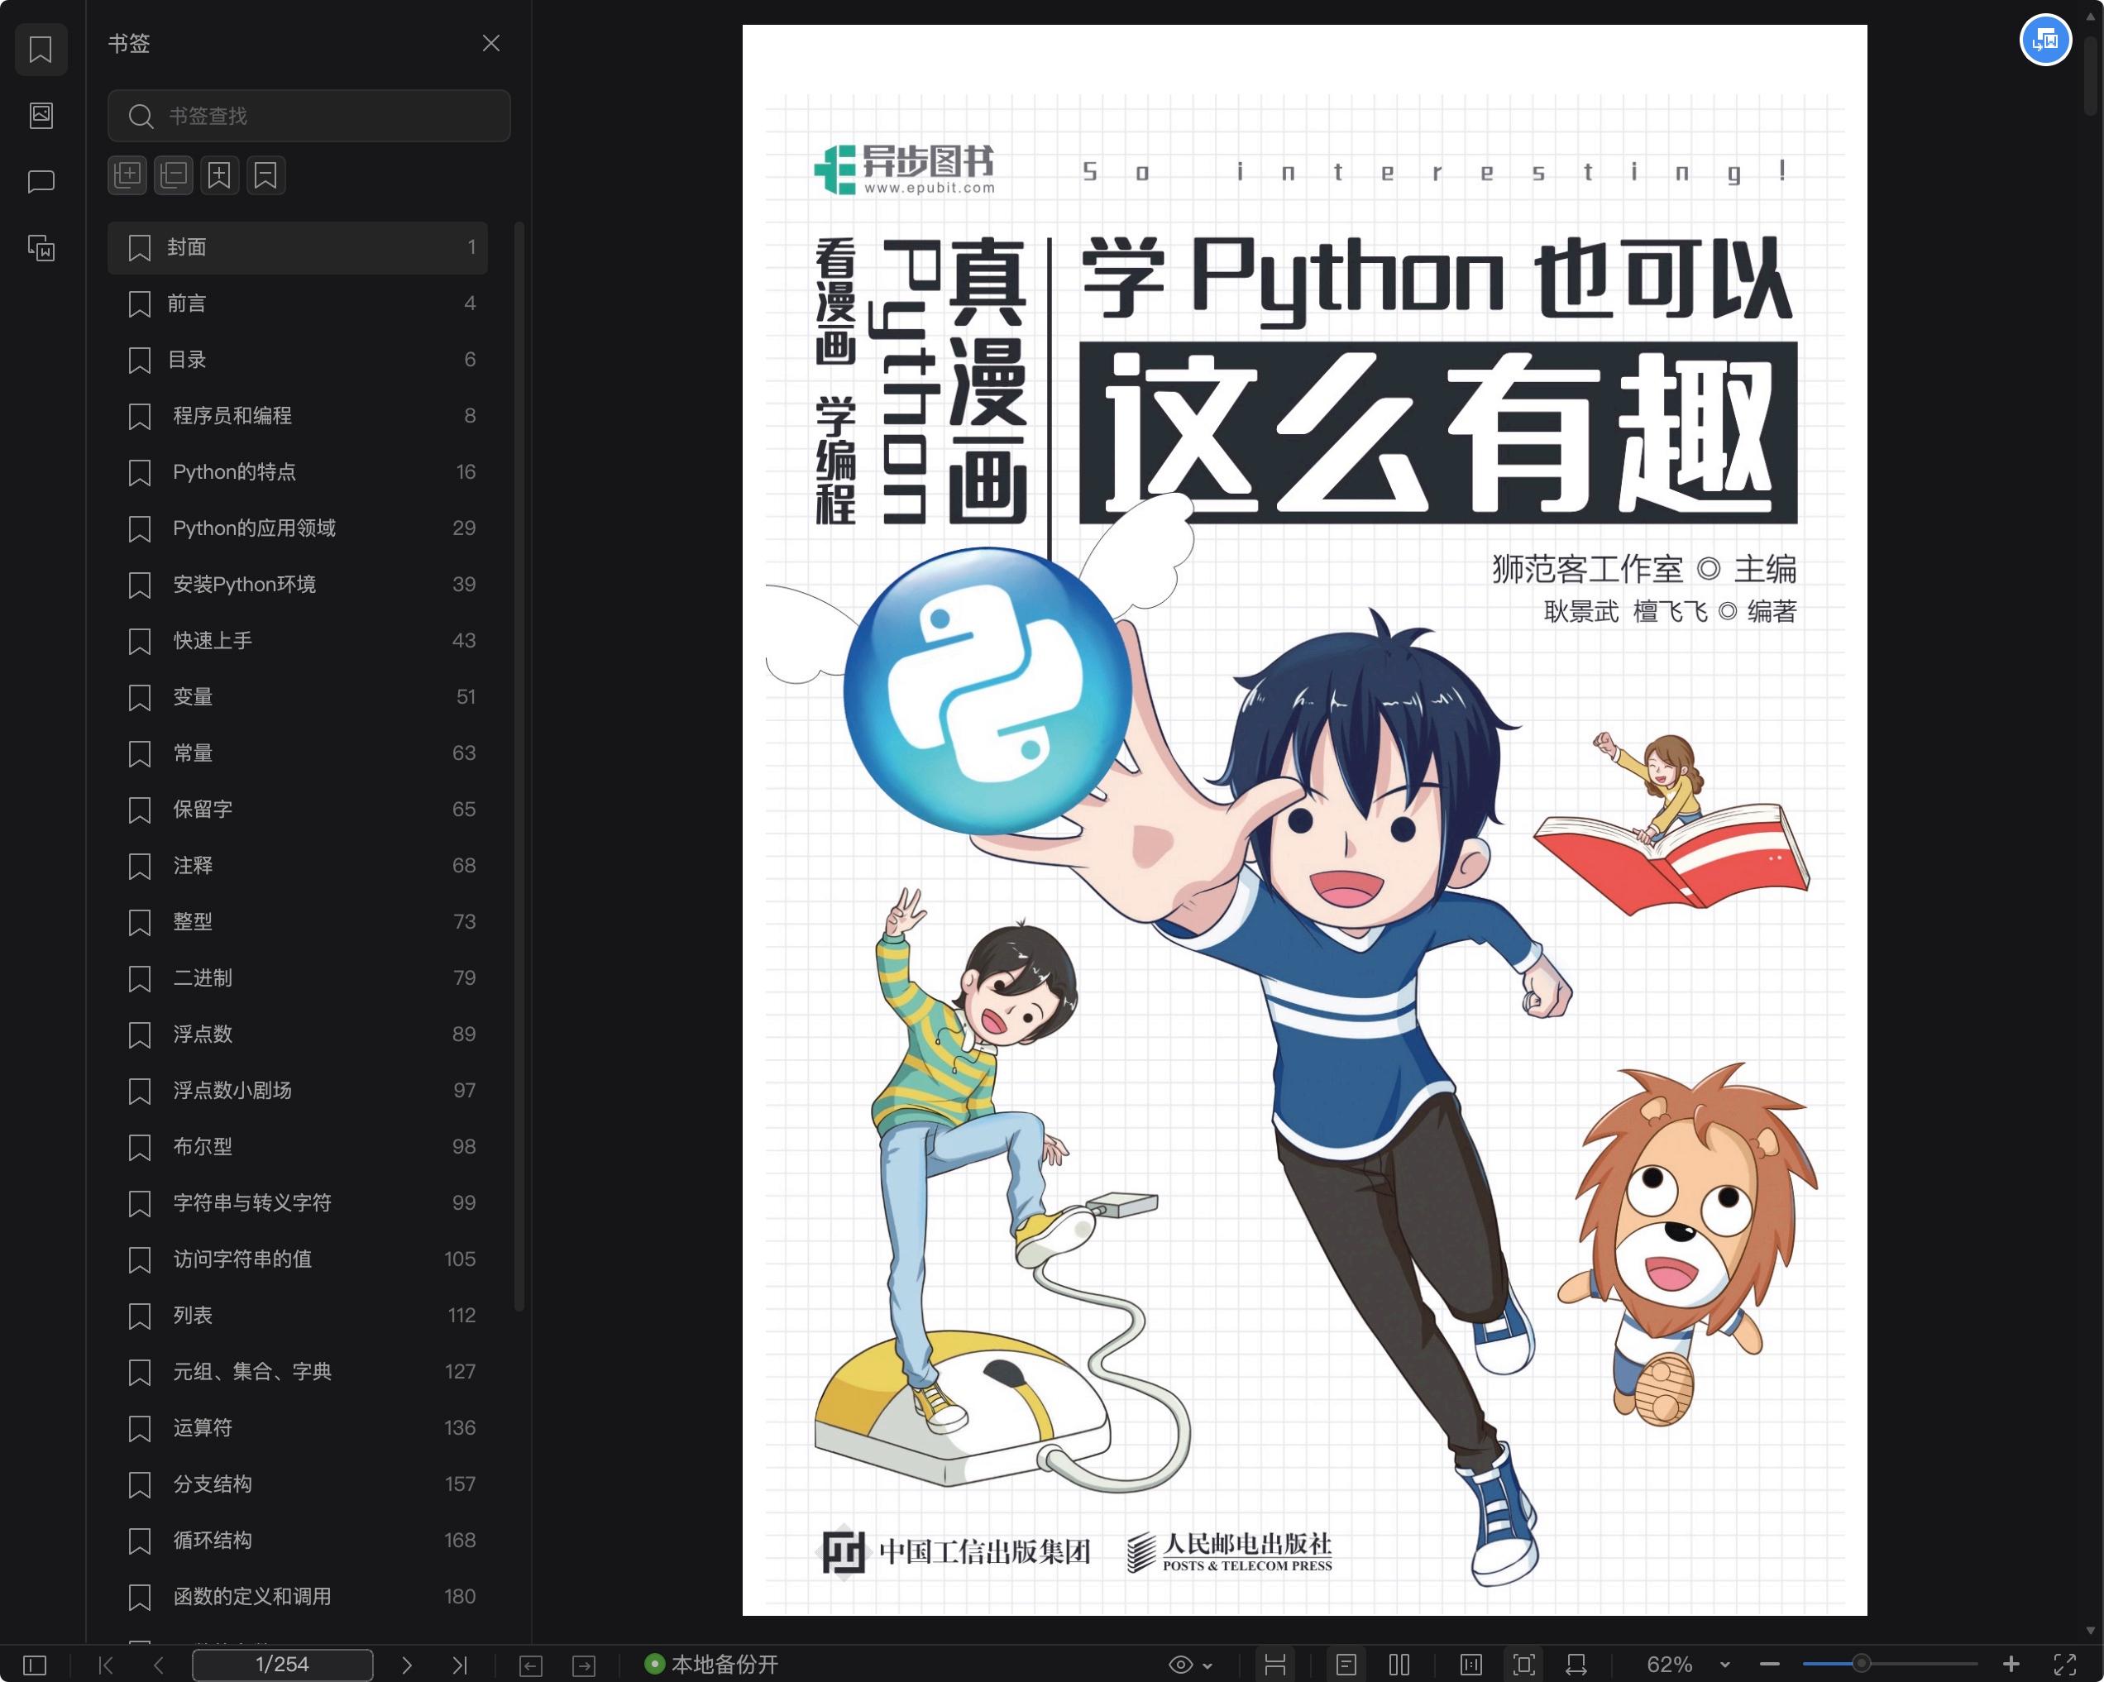Click the 1/254 page number field
The height and width of the screenshot is (1682, 2104).
(x=282, y=1665)
